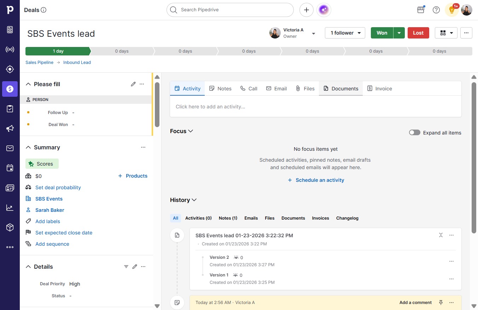This screenshot has width=478, height=310.
Task: Edit the Please fill section with the pencil
Action: pyautogui.click(x=133, y=84)
